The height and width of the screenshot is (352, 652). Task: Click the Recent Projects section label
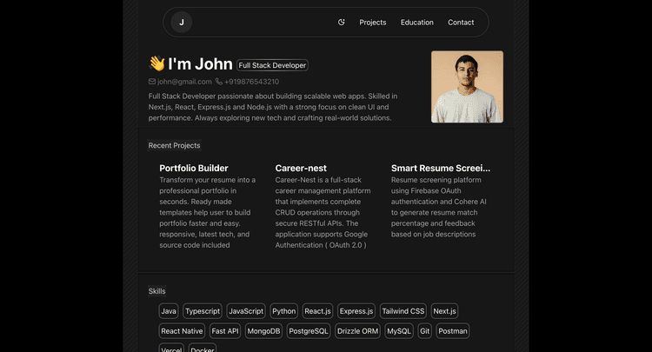[x=174, y=145]
